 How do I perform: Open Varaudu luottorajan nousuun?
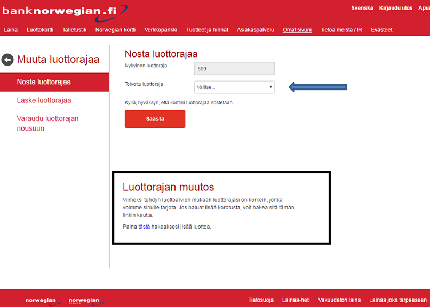pyautogui.click(x=47, y=123)
